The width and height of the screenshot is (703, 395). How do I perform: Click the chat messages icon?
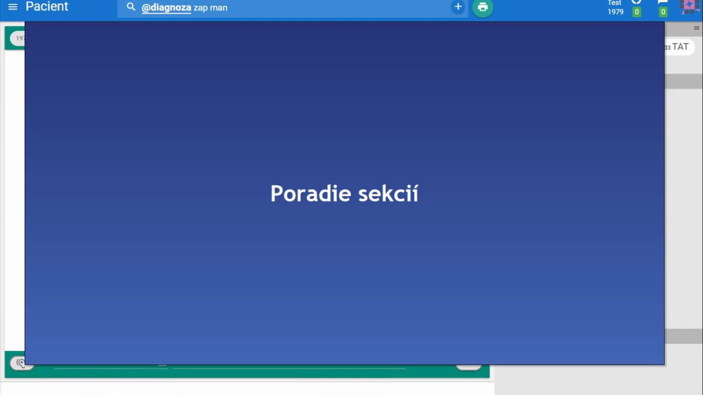(x=663, y=2)
